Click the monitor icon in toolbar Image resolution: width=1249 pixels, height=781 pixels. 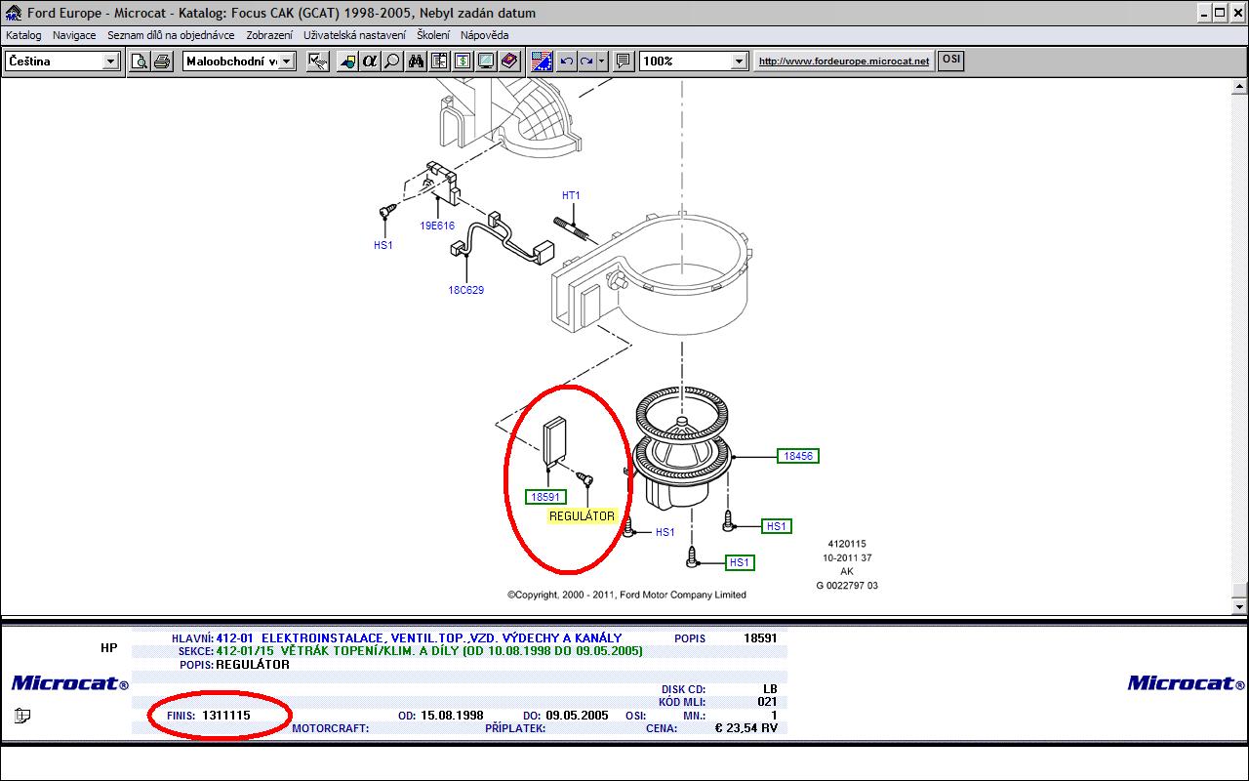tap(485, 62)
